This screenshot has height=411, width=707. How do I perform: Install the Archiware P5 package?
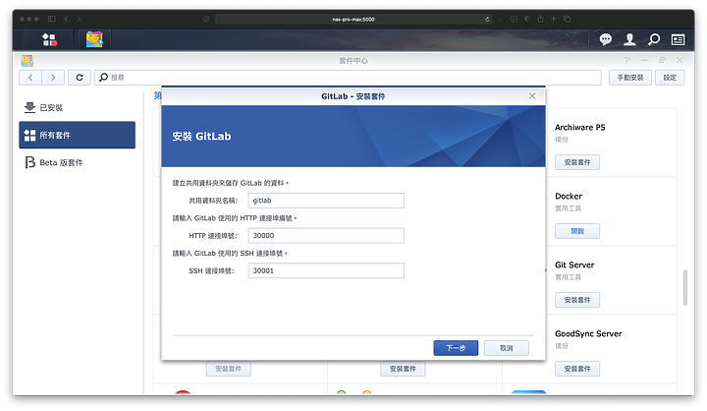tap(577, 162)
